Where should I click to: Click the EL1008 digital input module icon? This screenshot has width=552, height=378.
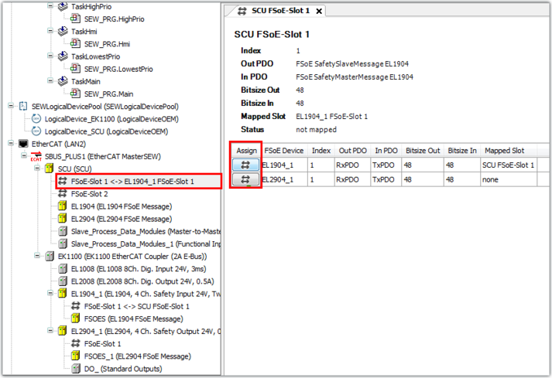[62, 269]
